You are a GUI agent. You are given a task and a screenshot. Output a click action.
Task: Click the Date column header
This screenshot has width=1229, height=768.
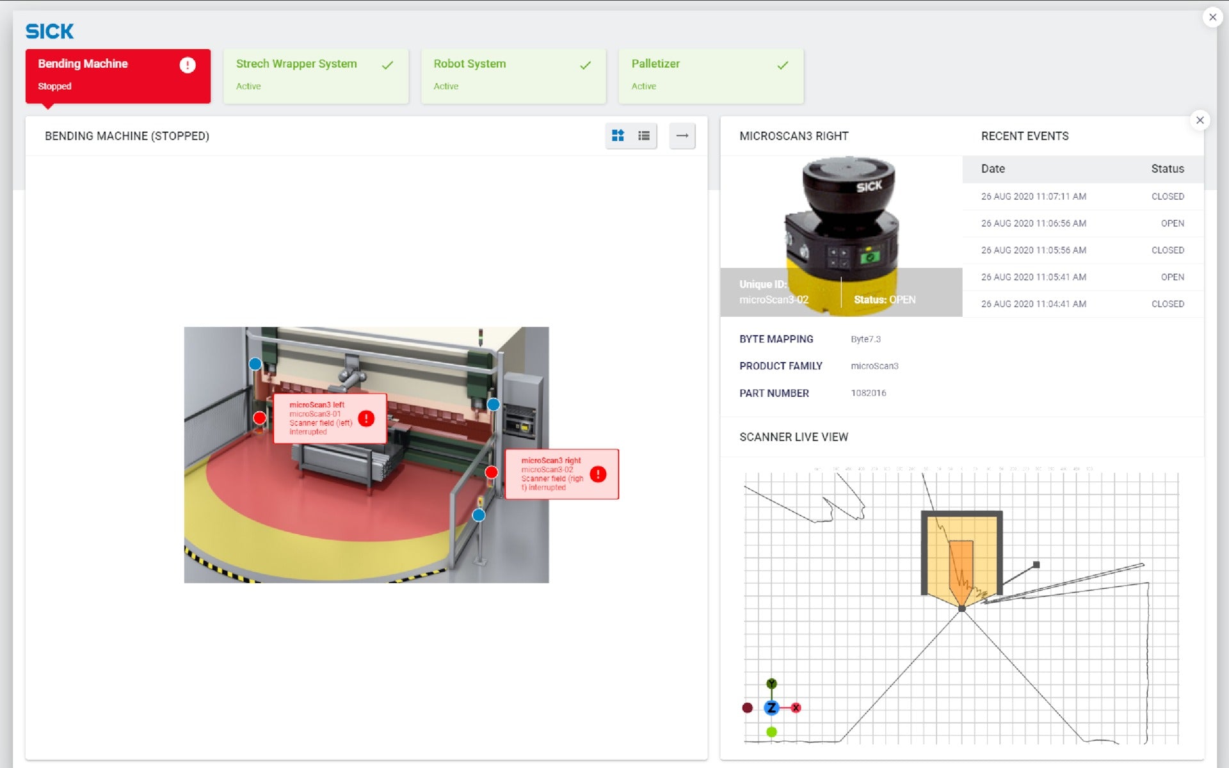[x=993, y=169]
